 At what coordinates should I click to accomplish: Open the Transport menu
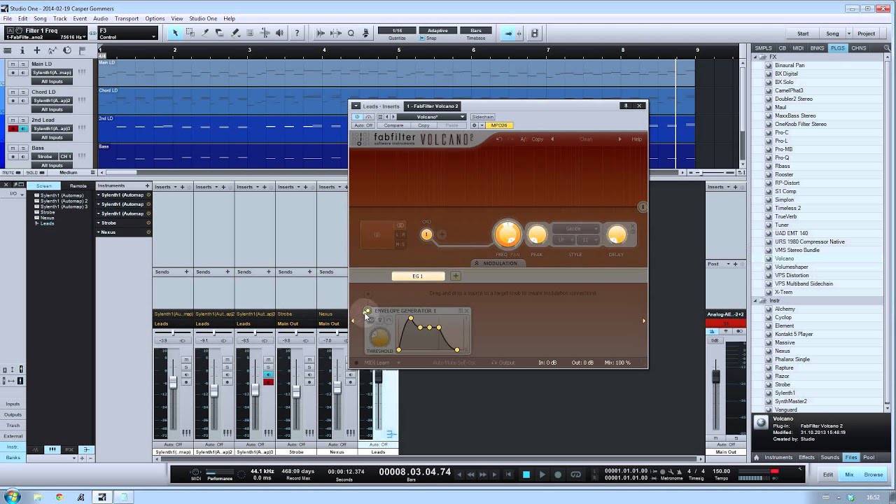(x=127, y=18)
